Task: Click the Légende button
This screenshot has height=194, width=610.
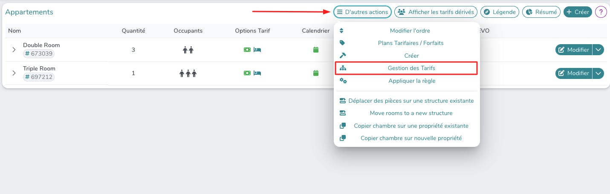Action: click(x=500, y=12)
